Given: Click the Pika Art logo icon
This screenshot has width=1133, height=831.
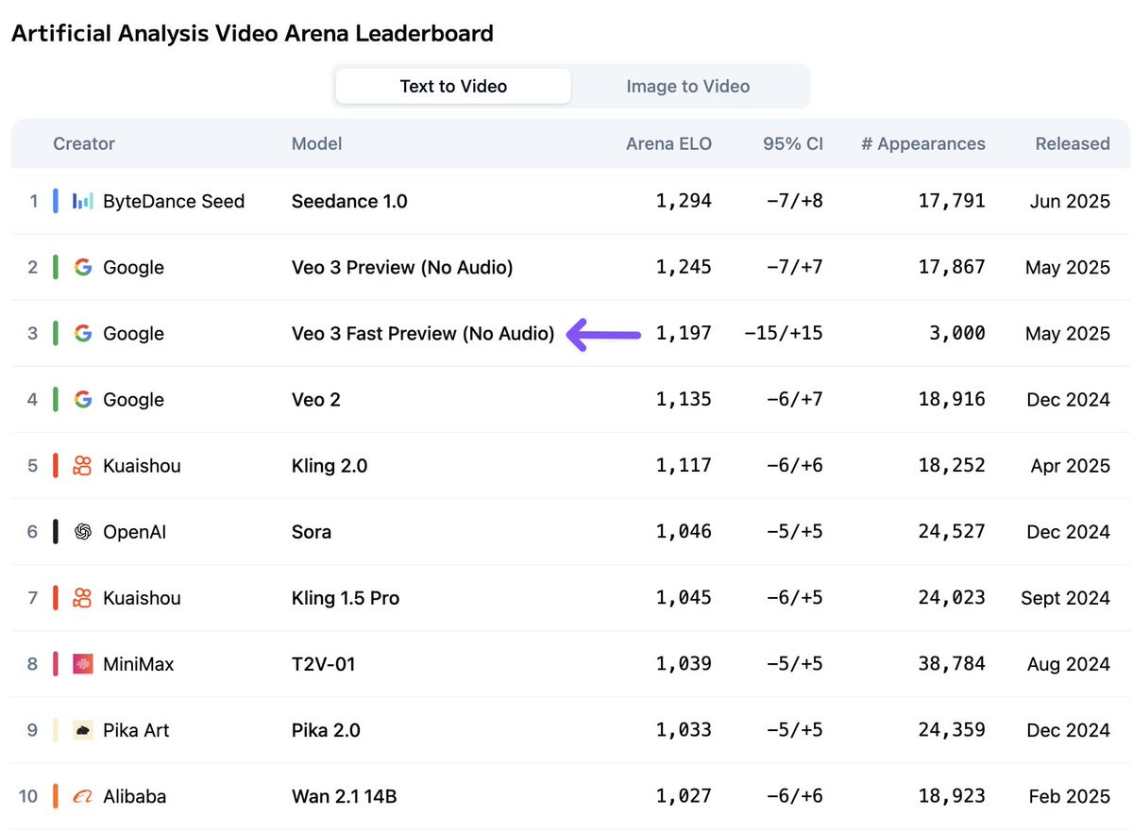Looking at the screenshot, I should (x=83, y=730).
